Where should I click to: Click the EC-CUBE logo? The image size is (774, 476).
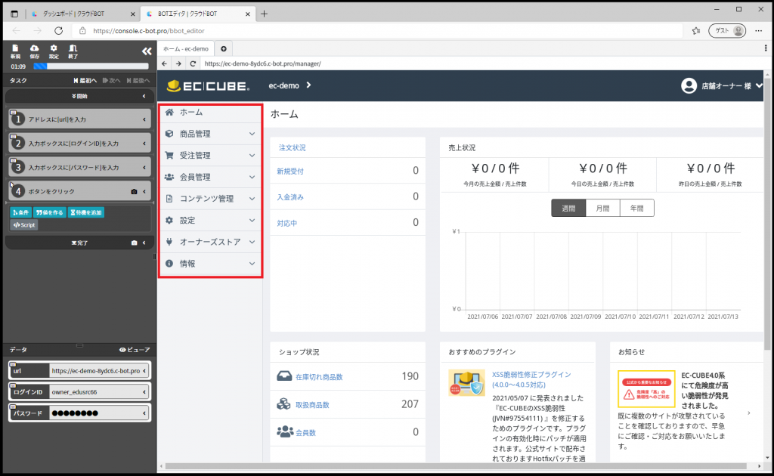[x=208, y=86]
